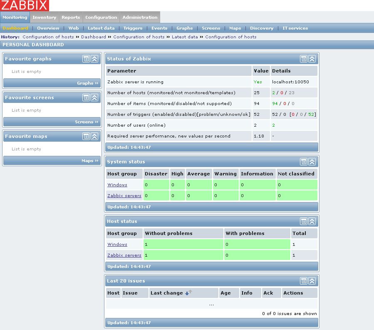Image resolution: width=374 pixels, height=330 pixels.
Task: Open the Maps submenu item
Action: tap(235, 28)
